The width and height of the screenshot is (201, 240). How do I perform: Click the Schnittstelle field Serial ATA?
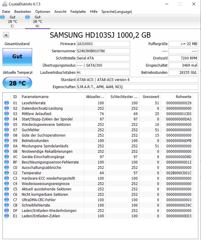pos(103,58)
